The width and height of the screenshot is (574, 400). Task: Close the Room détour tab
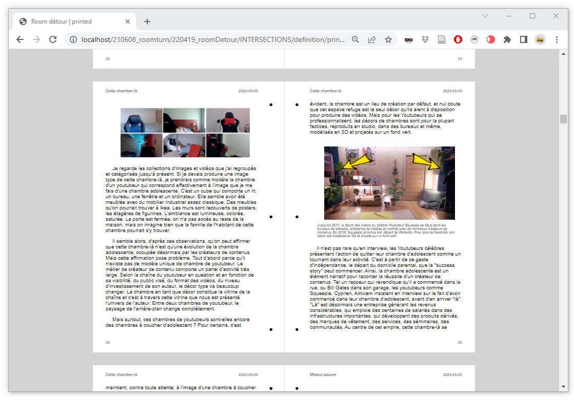point(128,22)
